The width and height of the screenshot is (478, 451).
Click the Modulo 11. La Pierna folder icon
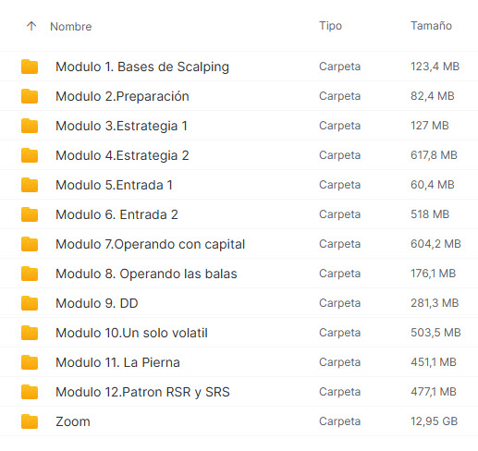pos(30,362)
